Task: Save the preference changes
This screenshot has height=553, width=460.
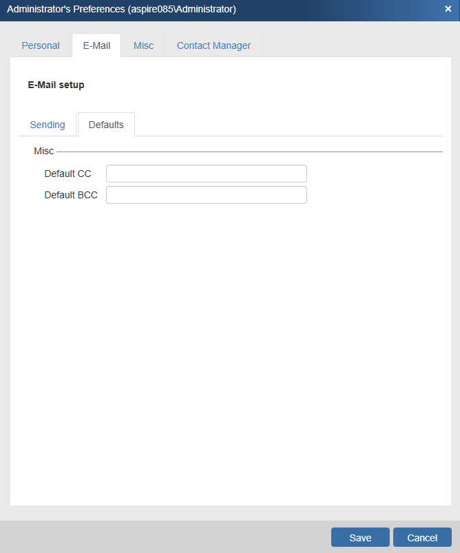Action: [x=360, y=537]
